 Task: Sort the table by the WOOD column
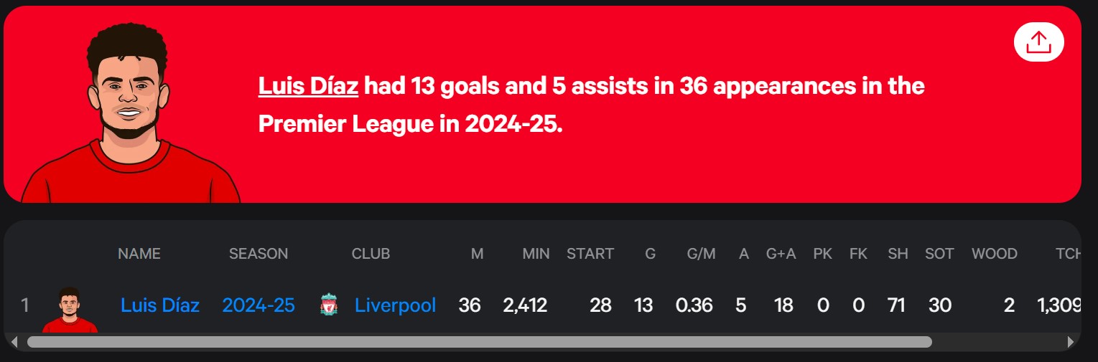pyautogui.click(x=995, y=254)
